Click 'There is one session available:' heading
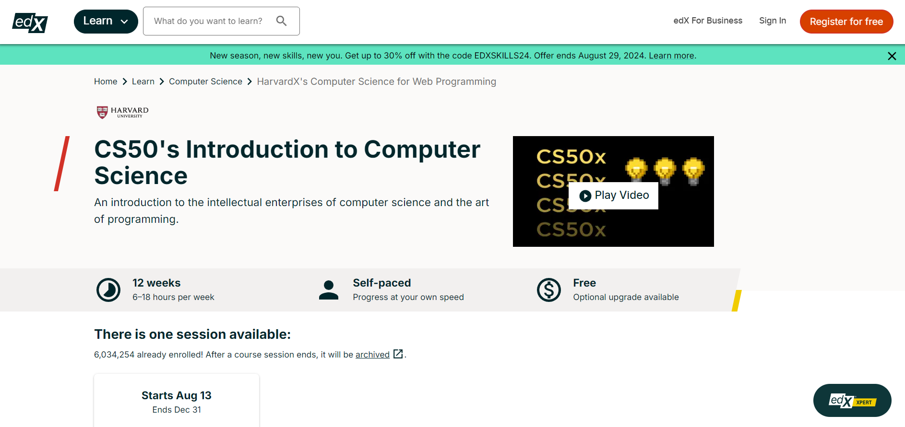Viewport: 905px width, 427px height. pos(192,334)
